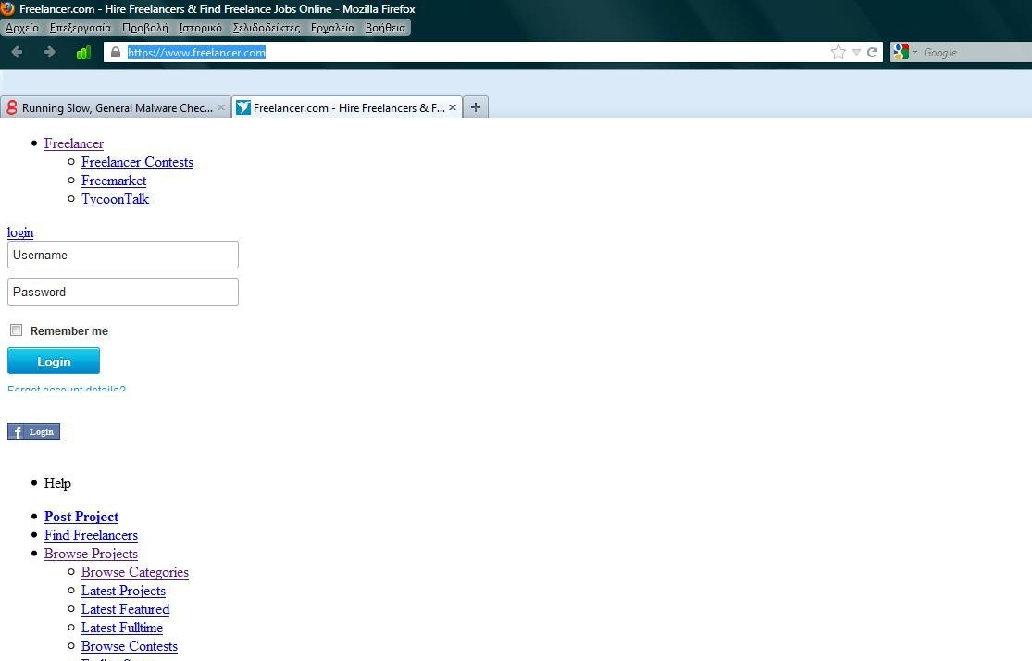The image size is (1032, 661).
Task: Go forward with the forward arrow
Action: tap(49, 52)
